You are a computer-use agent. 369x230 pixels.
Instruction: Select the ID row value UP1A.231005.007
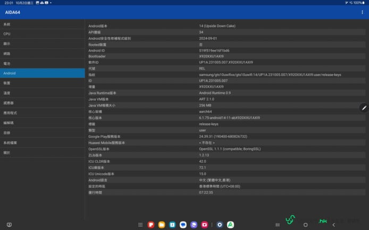pos(213,81)
